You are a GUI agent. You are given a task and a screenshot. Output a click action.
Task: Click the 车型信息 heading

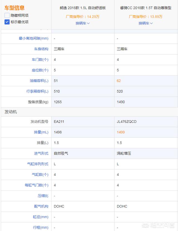(x=14, y=8)
